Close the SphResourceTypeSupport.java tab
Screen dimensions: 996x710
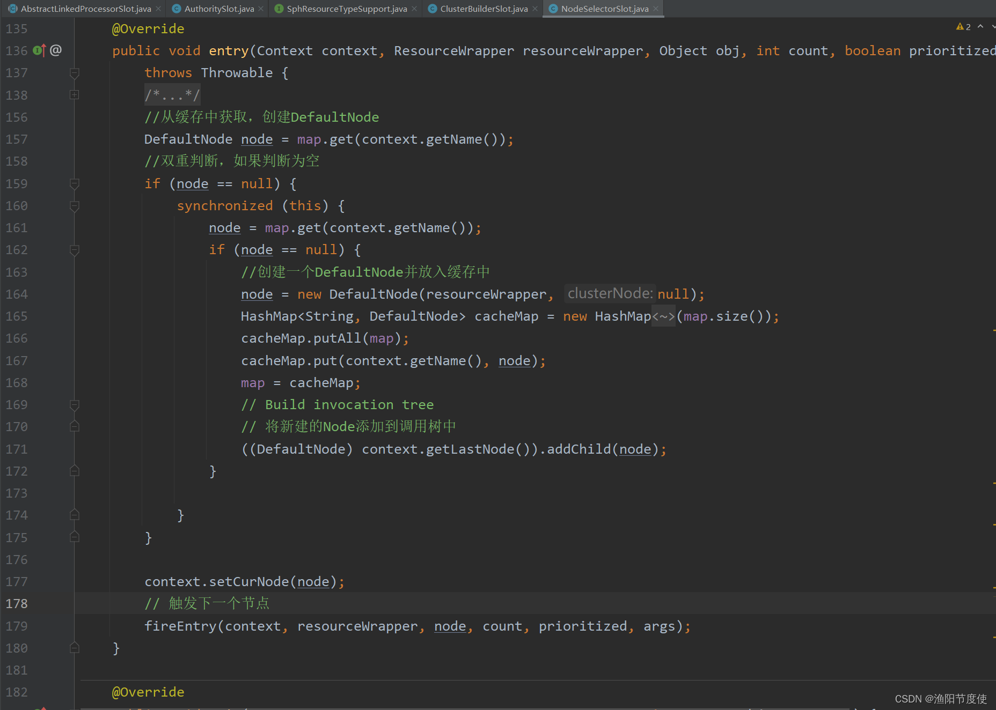click(414, 9)
